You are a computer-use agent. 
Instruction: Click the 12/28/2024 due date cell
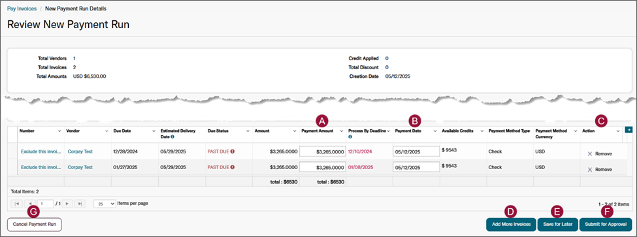tap(126, 151)
